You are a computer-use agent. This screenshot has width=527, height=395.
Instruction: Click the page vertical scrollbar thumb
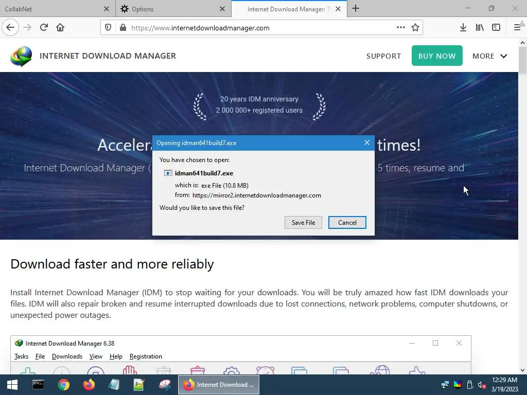(522, 61)
